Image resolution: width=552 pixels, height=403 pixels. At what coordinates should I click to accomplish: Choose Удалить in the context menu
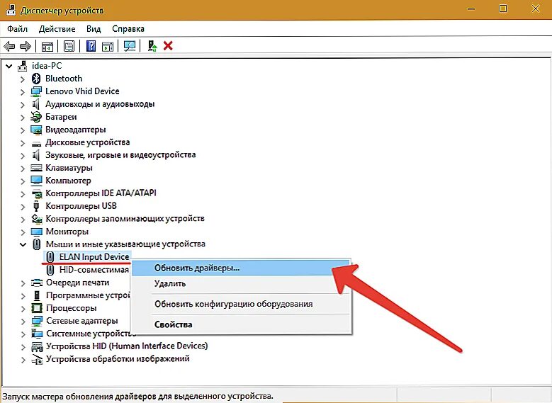(x=241, y=283)
